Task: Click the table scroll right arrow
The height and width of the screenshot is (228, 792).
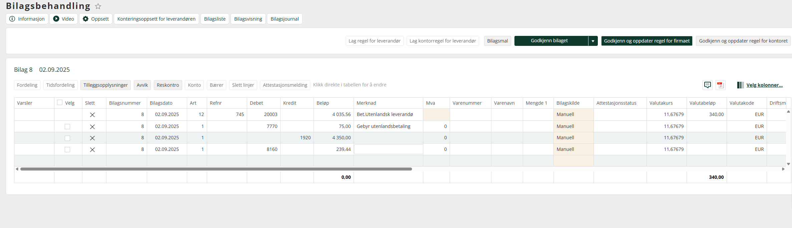Action: [783, 169]
